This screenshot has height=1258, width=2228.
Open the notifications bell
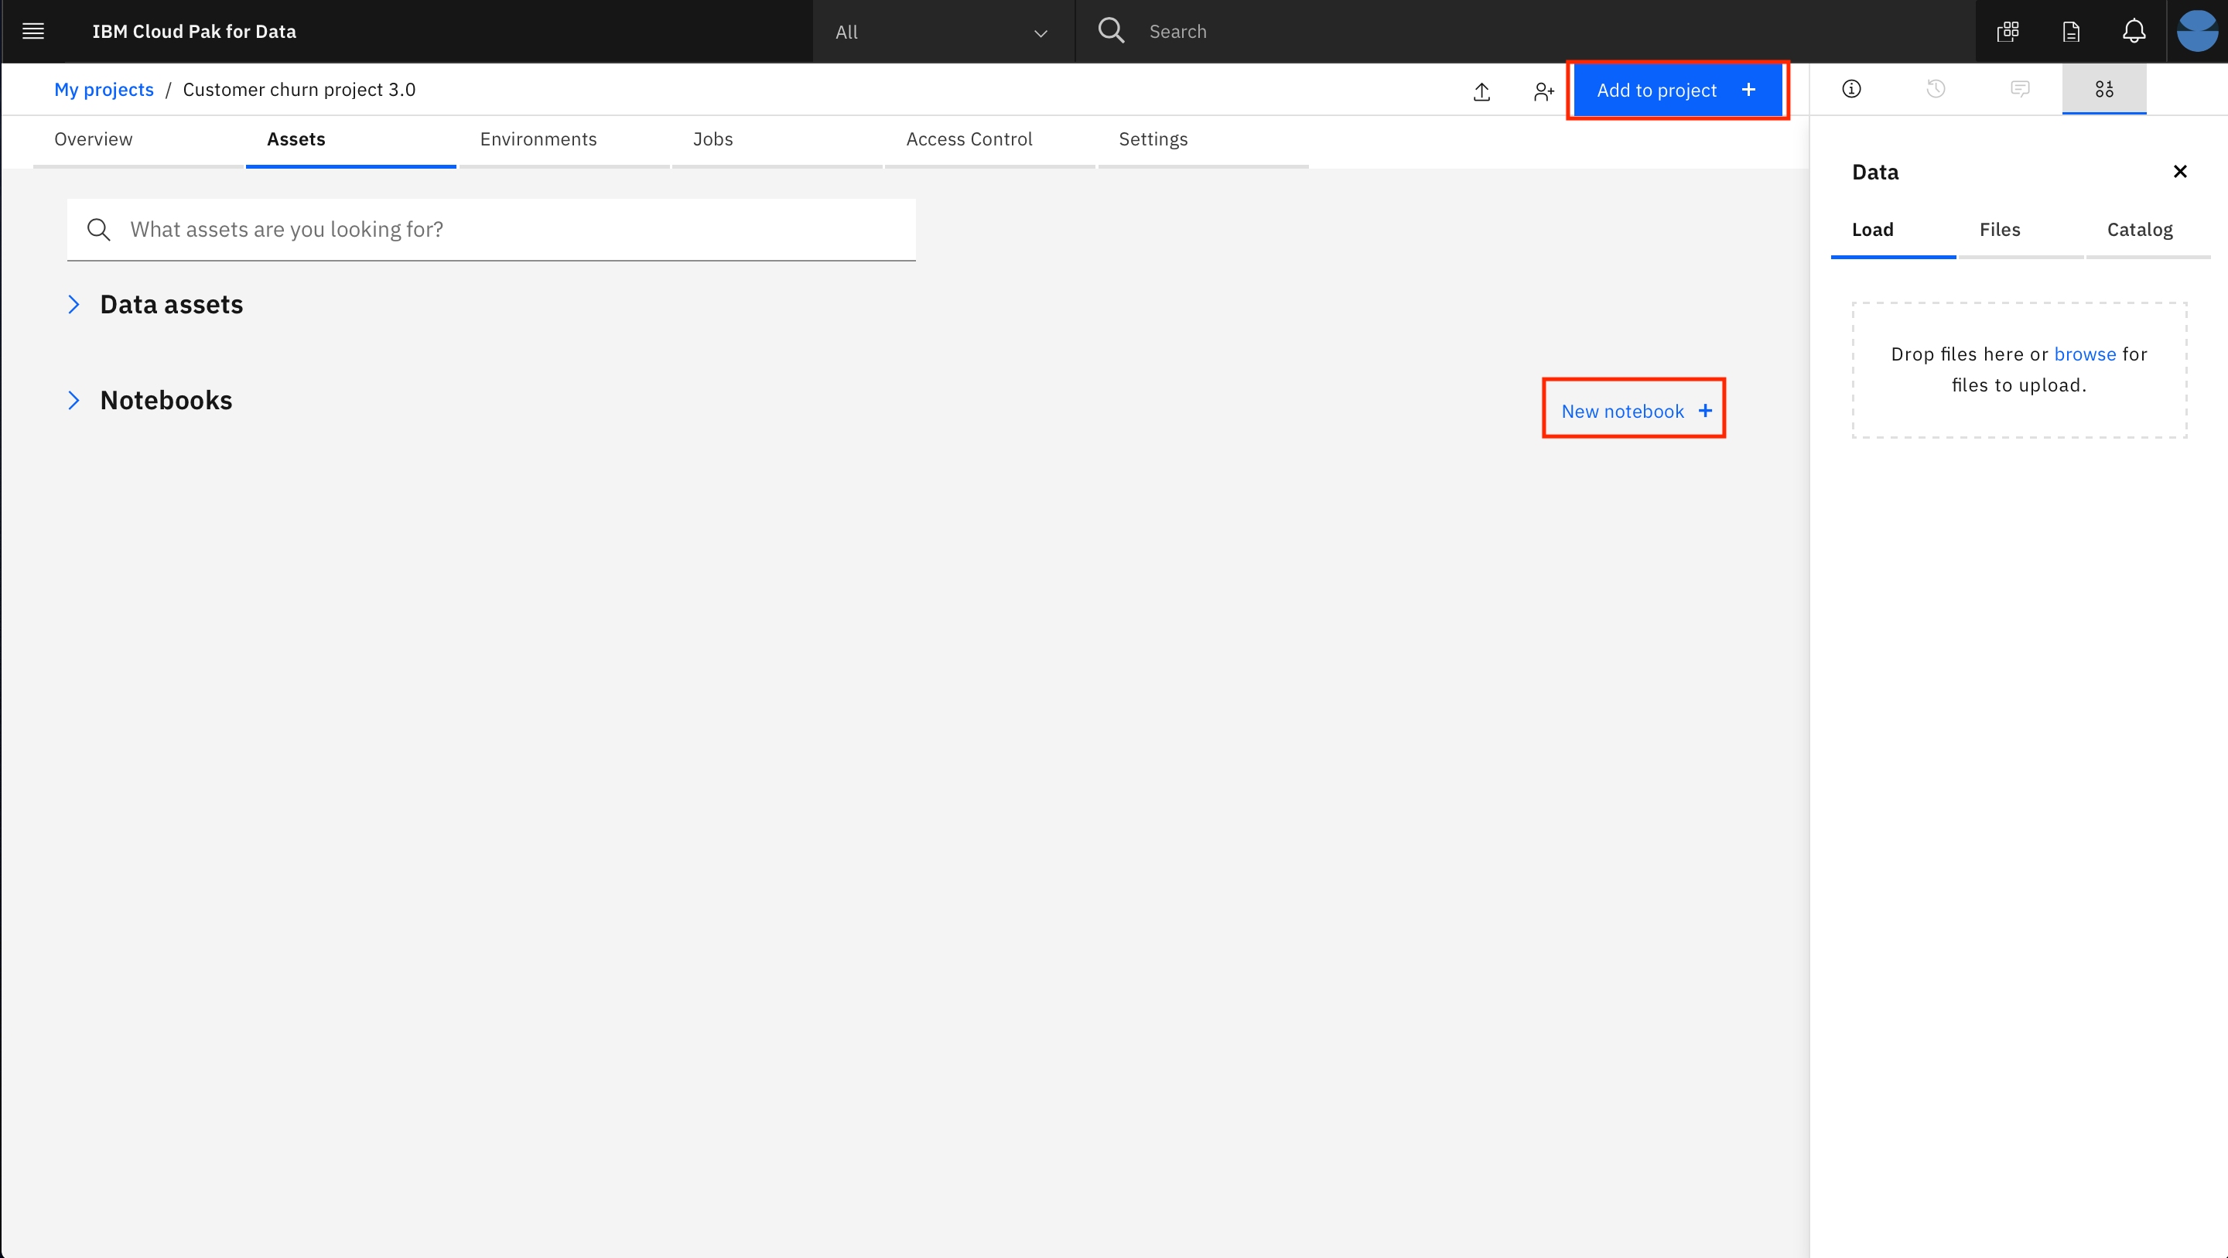[2134, 32]
